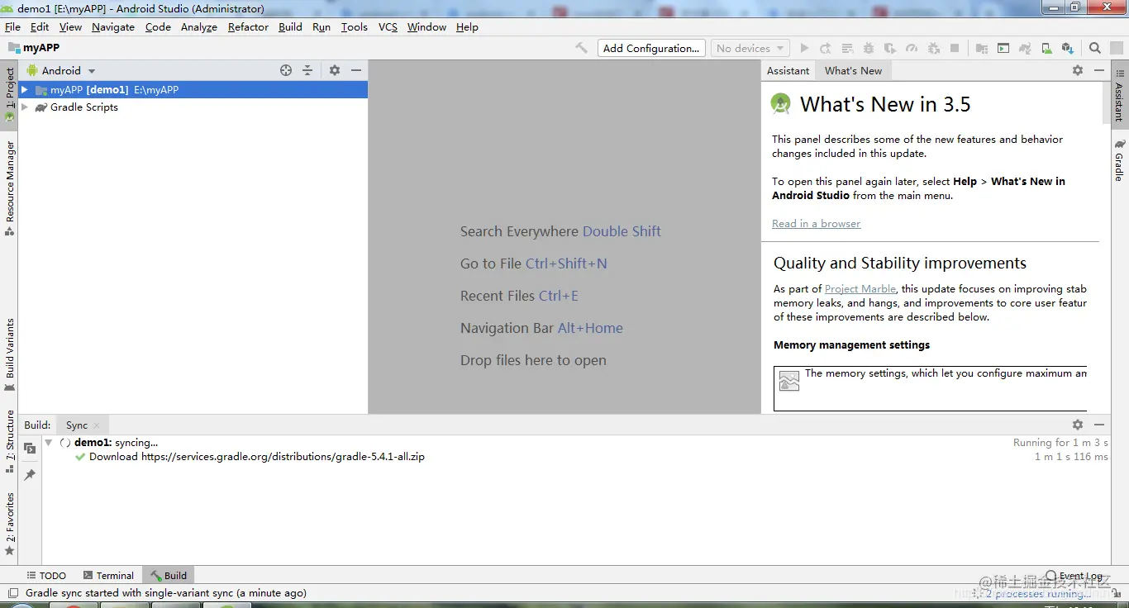
Task: Open the AVD Manager icon
Action: tap(1046, 48)
